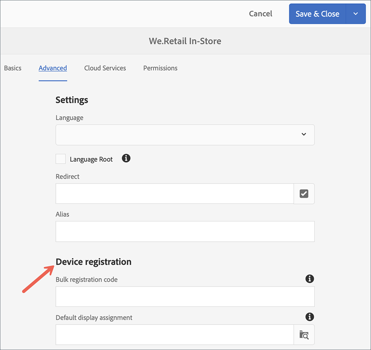Click the Language Root info icon
This screenshot has width=371, height=350.
(126, 158)
